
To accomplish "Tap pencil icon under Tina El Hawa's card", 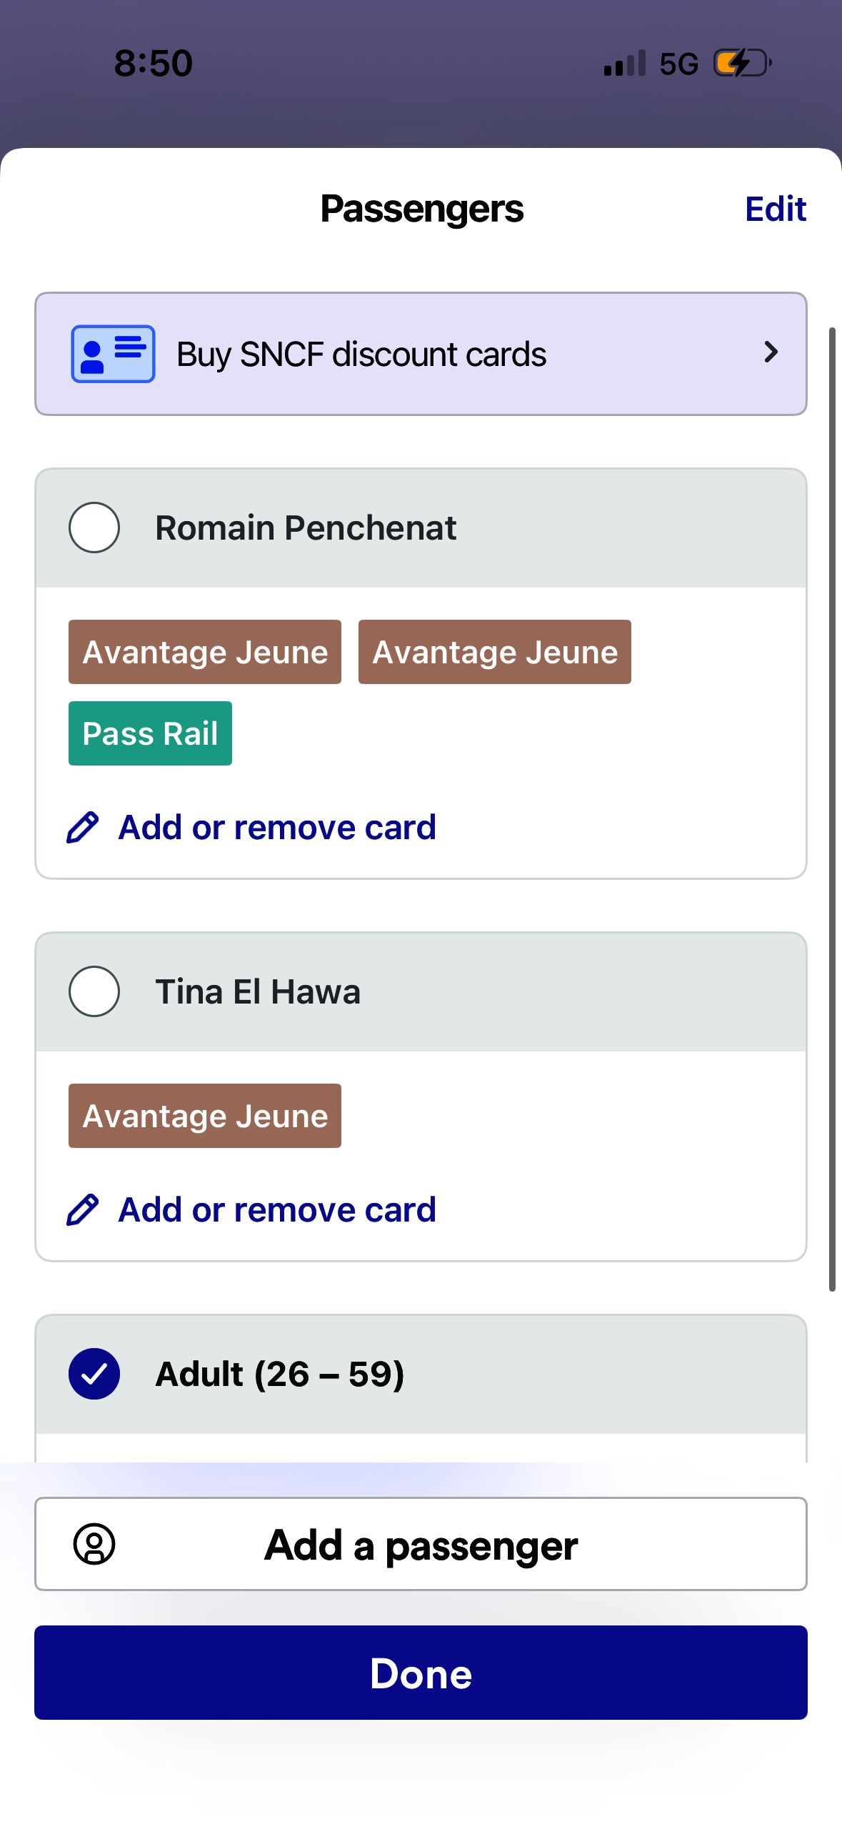I will coord(82,1210).
